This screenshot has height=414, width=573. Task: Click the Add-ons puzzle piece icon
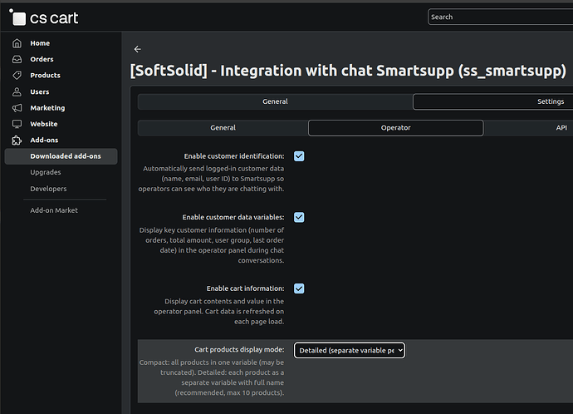pyautogui.click(x=17, y=140)
